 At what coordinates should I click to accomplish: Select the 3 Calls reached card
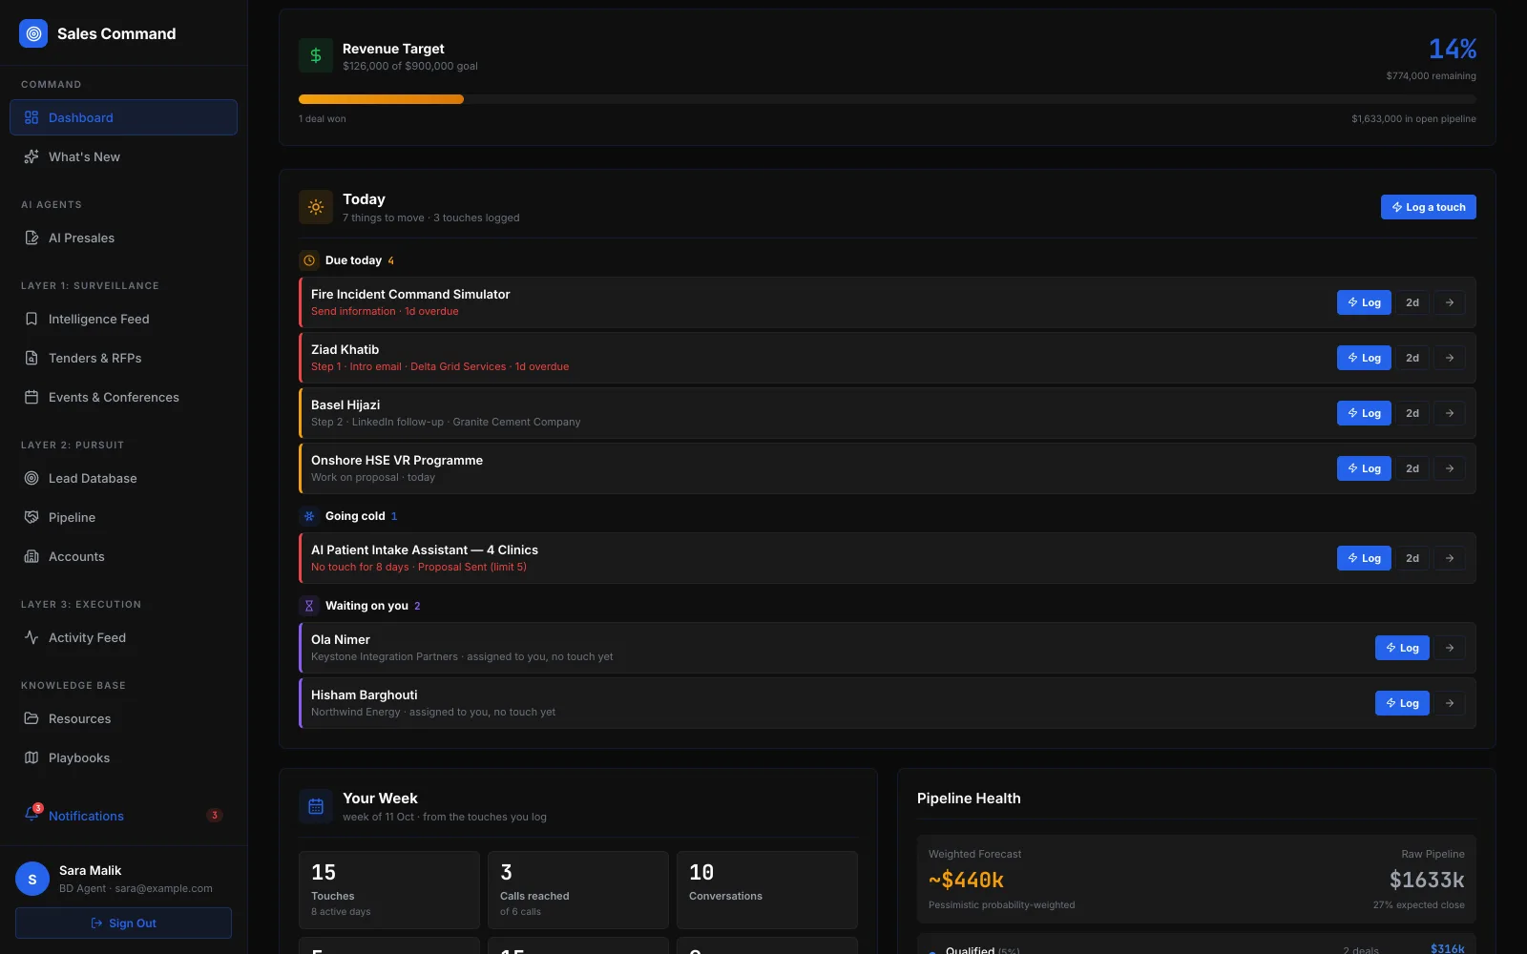point(578,890)
